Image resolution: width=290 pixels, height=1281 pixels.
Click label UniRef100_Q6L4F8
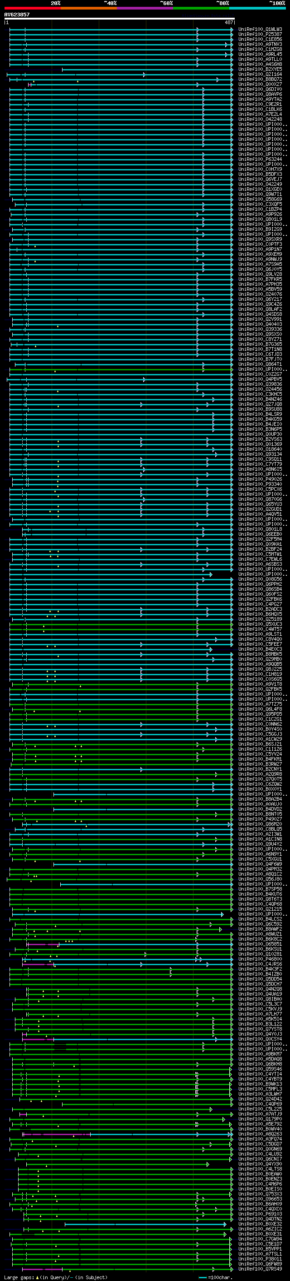(260, 708)
